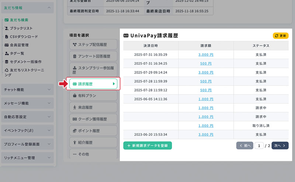This screenshot has width=295, height=182.
Task: Go to next page with 次へ
Action: coord(280,146)
